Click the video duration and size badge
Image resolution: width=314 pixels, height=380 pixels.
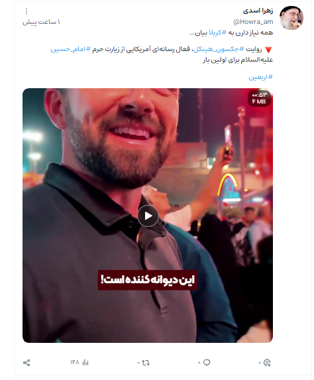(x=259, y=98)
